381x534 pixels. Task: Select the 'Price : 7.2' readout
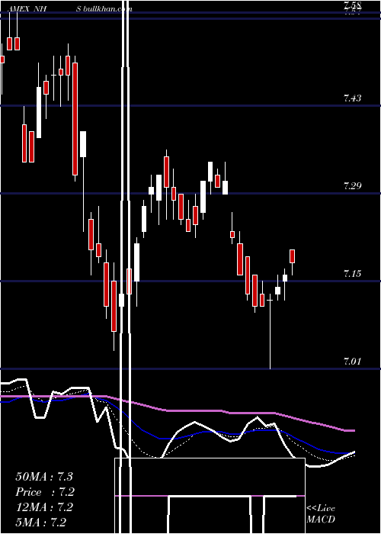45,492
